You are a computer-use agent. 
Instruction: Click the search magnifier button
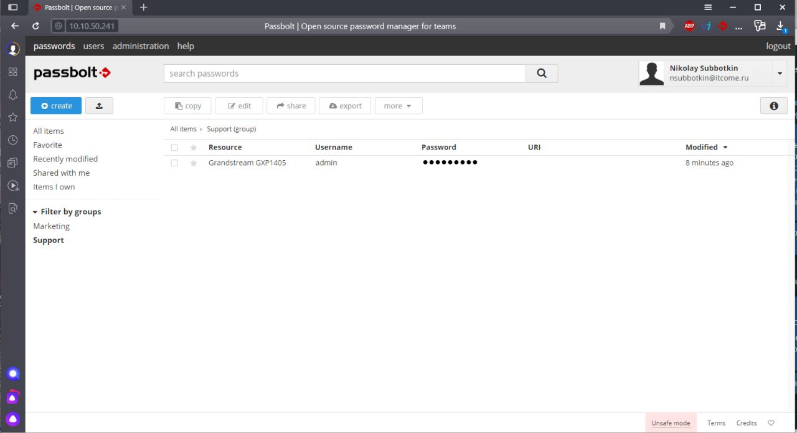[x=542, y=74]
